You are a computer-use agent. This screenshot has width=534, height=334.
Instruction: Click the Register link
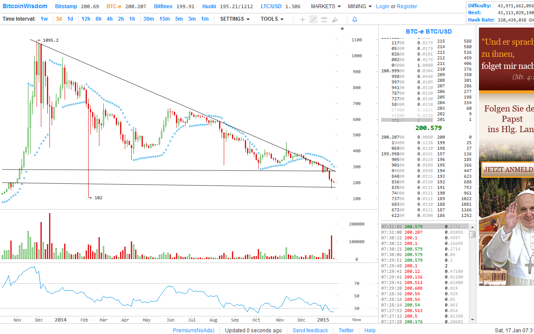pos(407,6)
